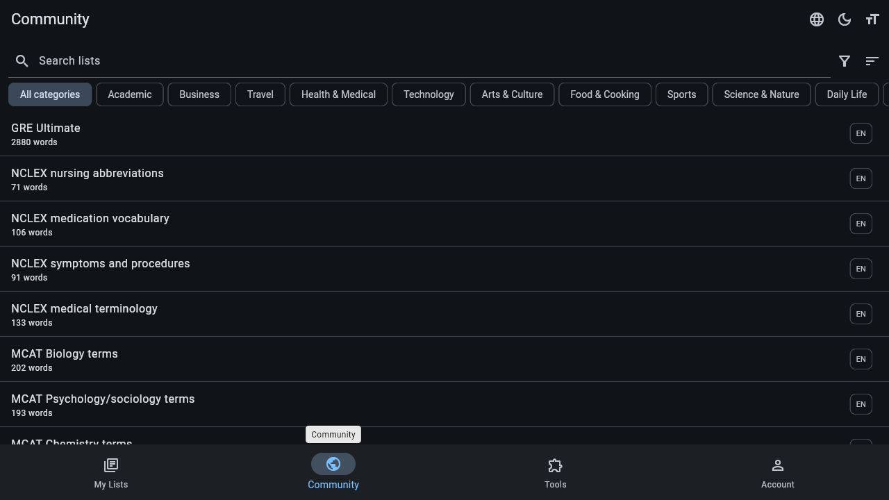Open MCAT Biology terms list
Image resolution: width=889 pixels, height=500 pixels.
point(444,360)
